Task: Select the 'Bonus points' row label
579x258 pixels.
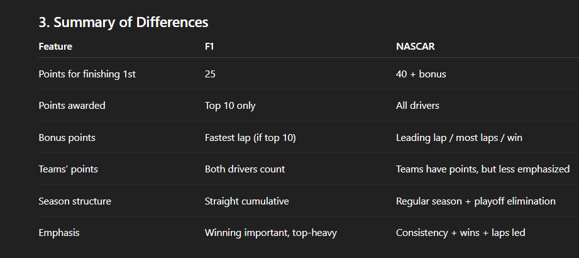Action: click(x=67, y=137)
